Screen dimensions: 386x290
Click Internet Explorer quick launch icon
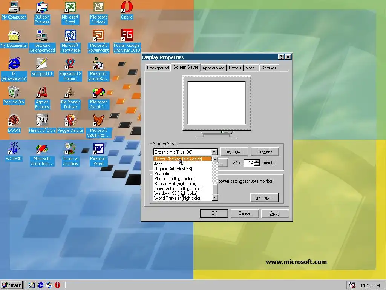point(40,285)
